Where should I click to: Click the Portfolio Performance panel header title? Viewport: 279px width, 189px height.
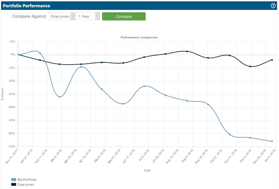27,6
